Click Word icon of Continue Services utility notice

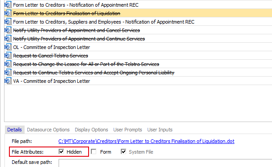(x=8, y=38)
